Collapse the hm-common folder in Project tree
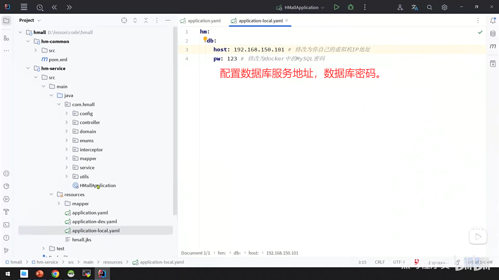Image resolution: width=499 pixels, height=280 pixels. [28, 41]
